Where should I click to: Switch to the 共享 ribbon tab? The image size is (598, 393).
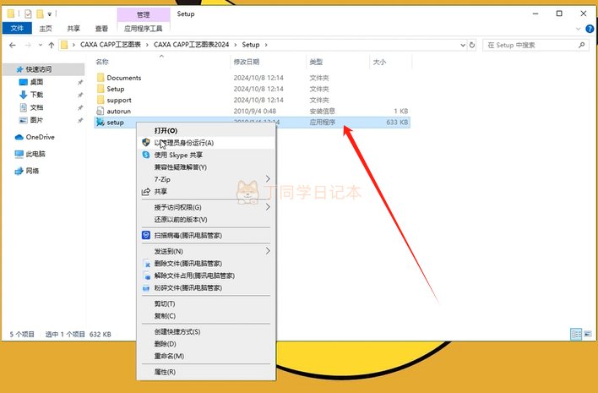[73, 29]
